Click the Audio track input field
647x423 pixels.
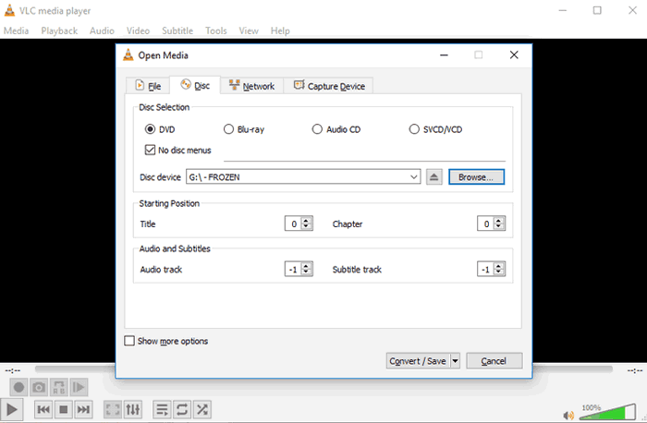pos(293,269)
